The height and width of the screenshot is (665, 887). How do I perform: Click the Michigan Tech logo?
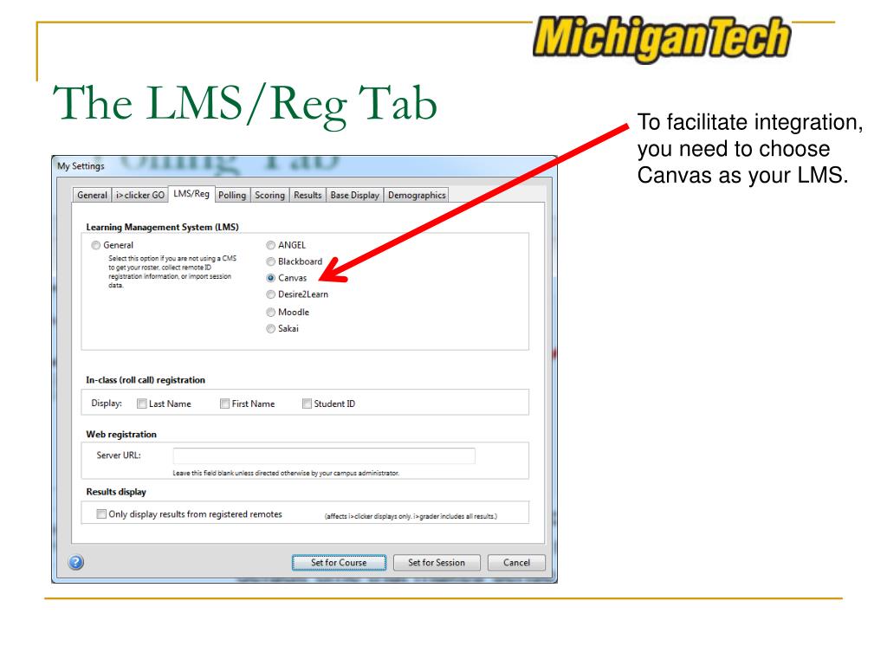tap(661, 38)
